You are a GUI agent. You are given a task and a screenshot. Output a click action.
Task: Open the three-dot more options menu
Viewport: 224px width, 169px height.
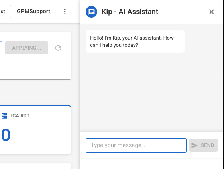(65, 12)
